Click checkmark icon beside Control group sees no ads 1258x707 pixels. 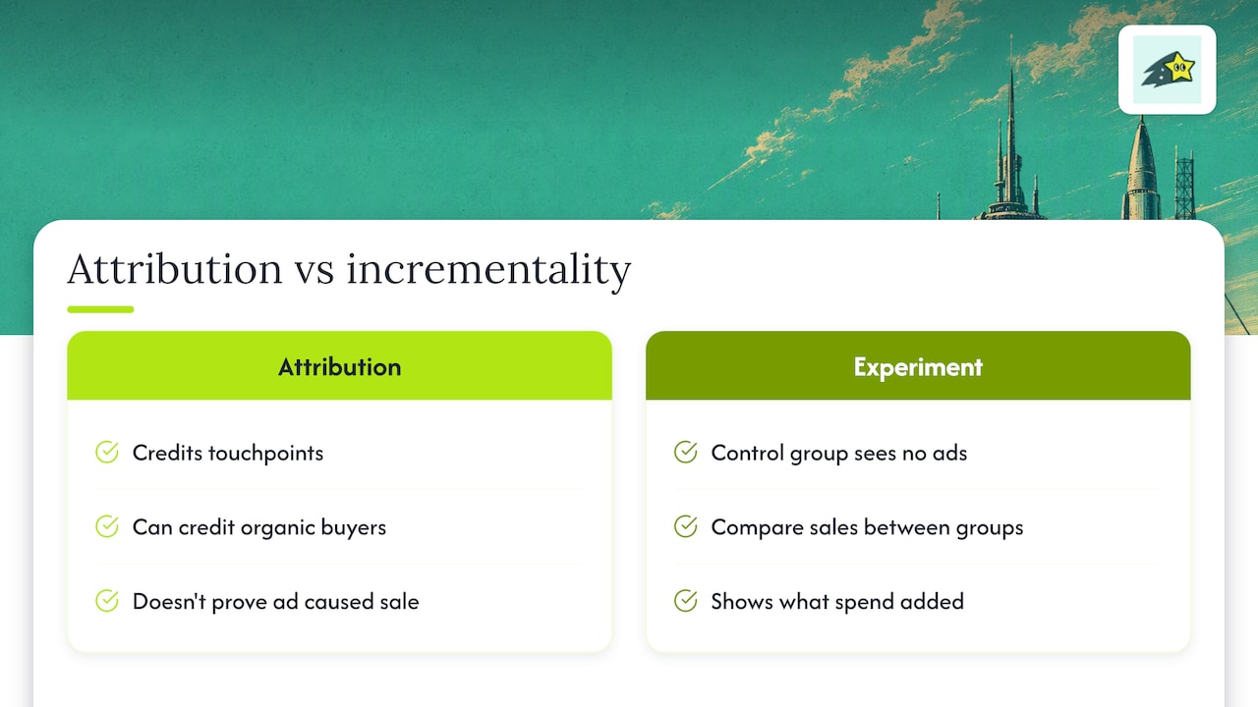click(686, 453)
